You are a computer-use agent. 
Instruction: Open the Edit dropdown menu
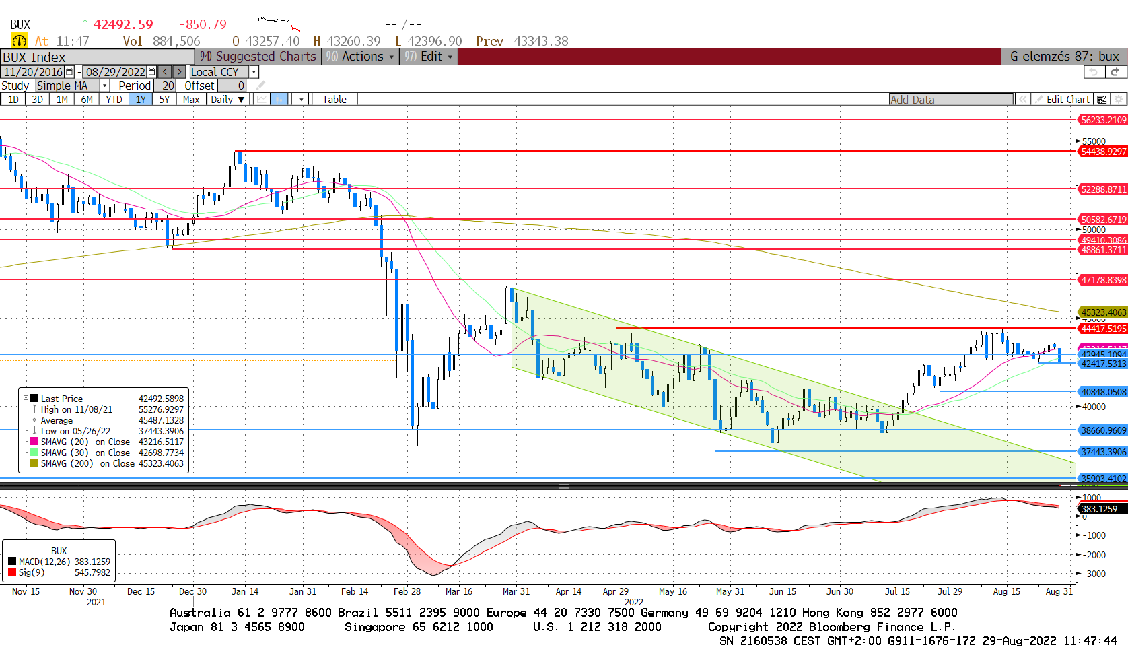tap(429, 57)
